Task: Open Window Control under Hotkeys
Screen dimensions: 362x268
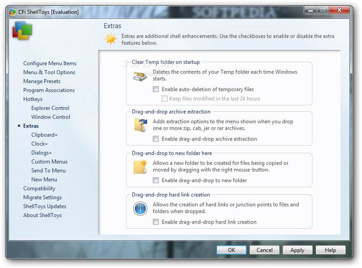Action: 51,117
